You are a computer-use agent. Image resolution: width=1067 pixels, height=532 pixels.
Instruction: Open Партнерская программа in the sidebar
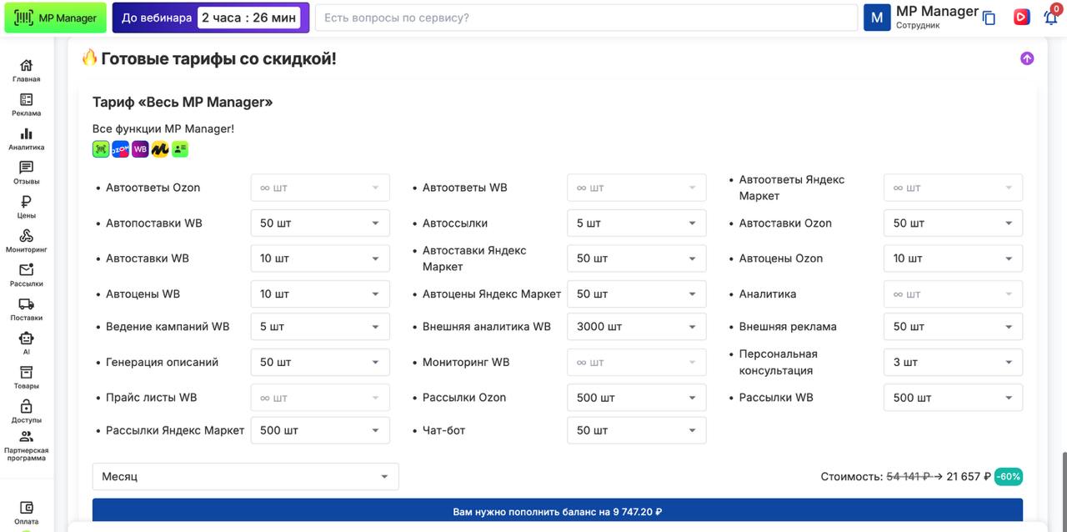point(26,445)
